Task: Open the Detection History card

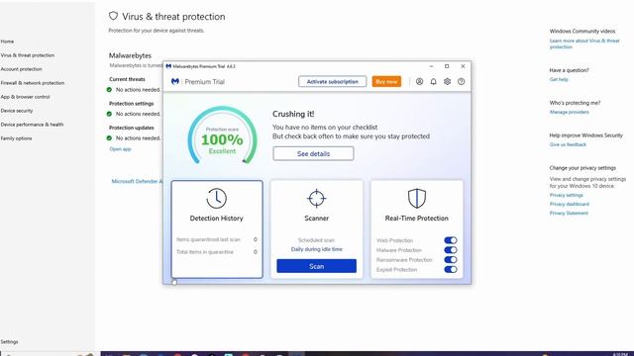Action: coord(217,229)
